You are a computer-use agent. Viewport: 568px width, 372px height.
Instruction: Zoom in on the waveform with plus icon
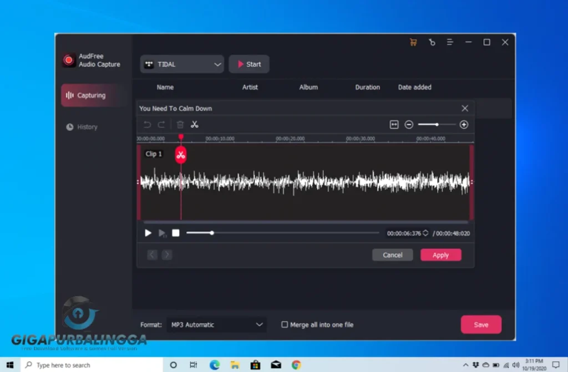[x=464, y=124]
